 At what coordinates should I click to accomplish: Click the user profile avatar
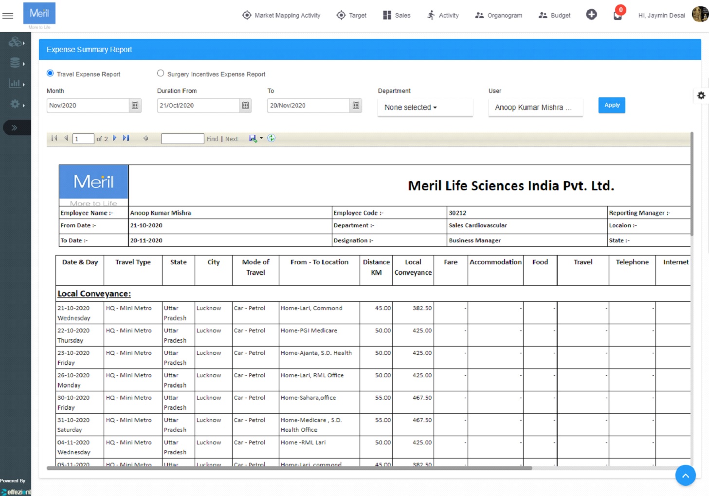tap(700, 15)
